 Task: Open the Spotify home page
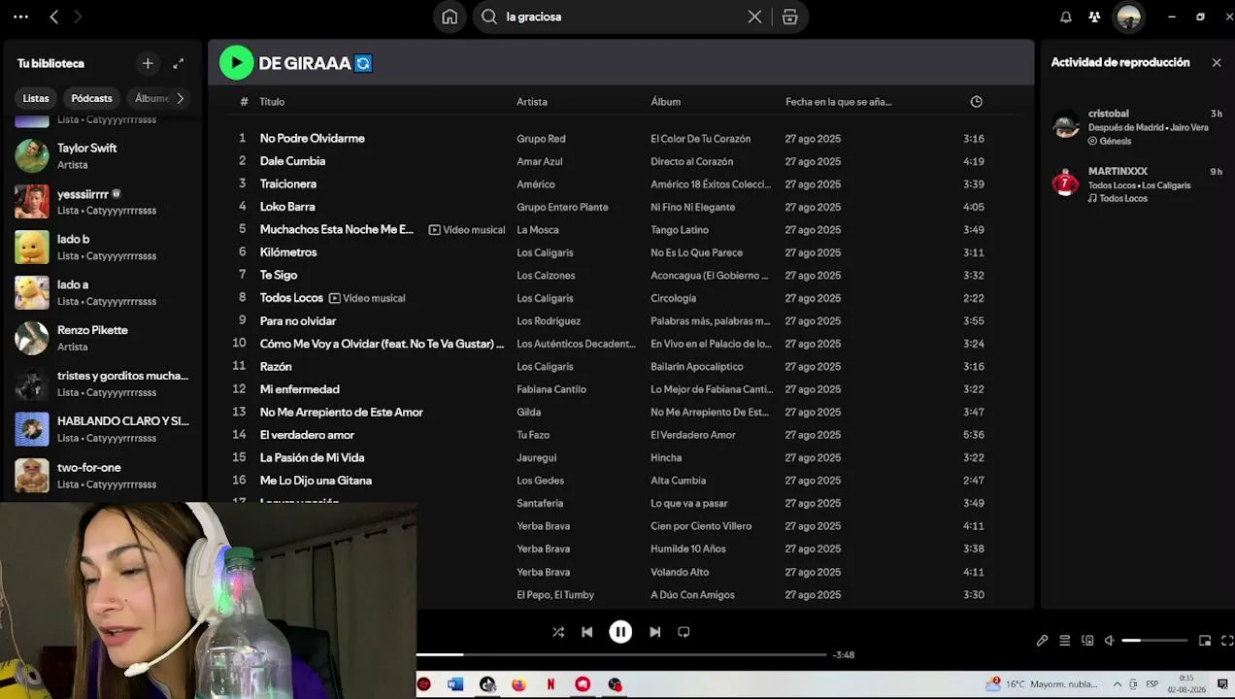coord(450,17)
